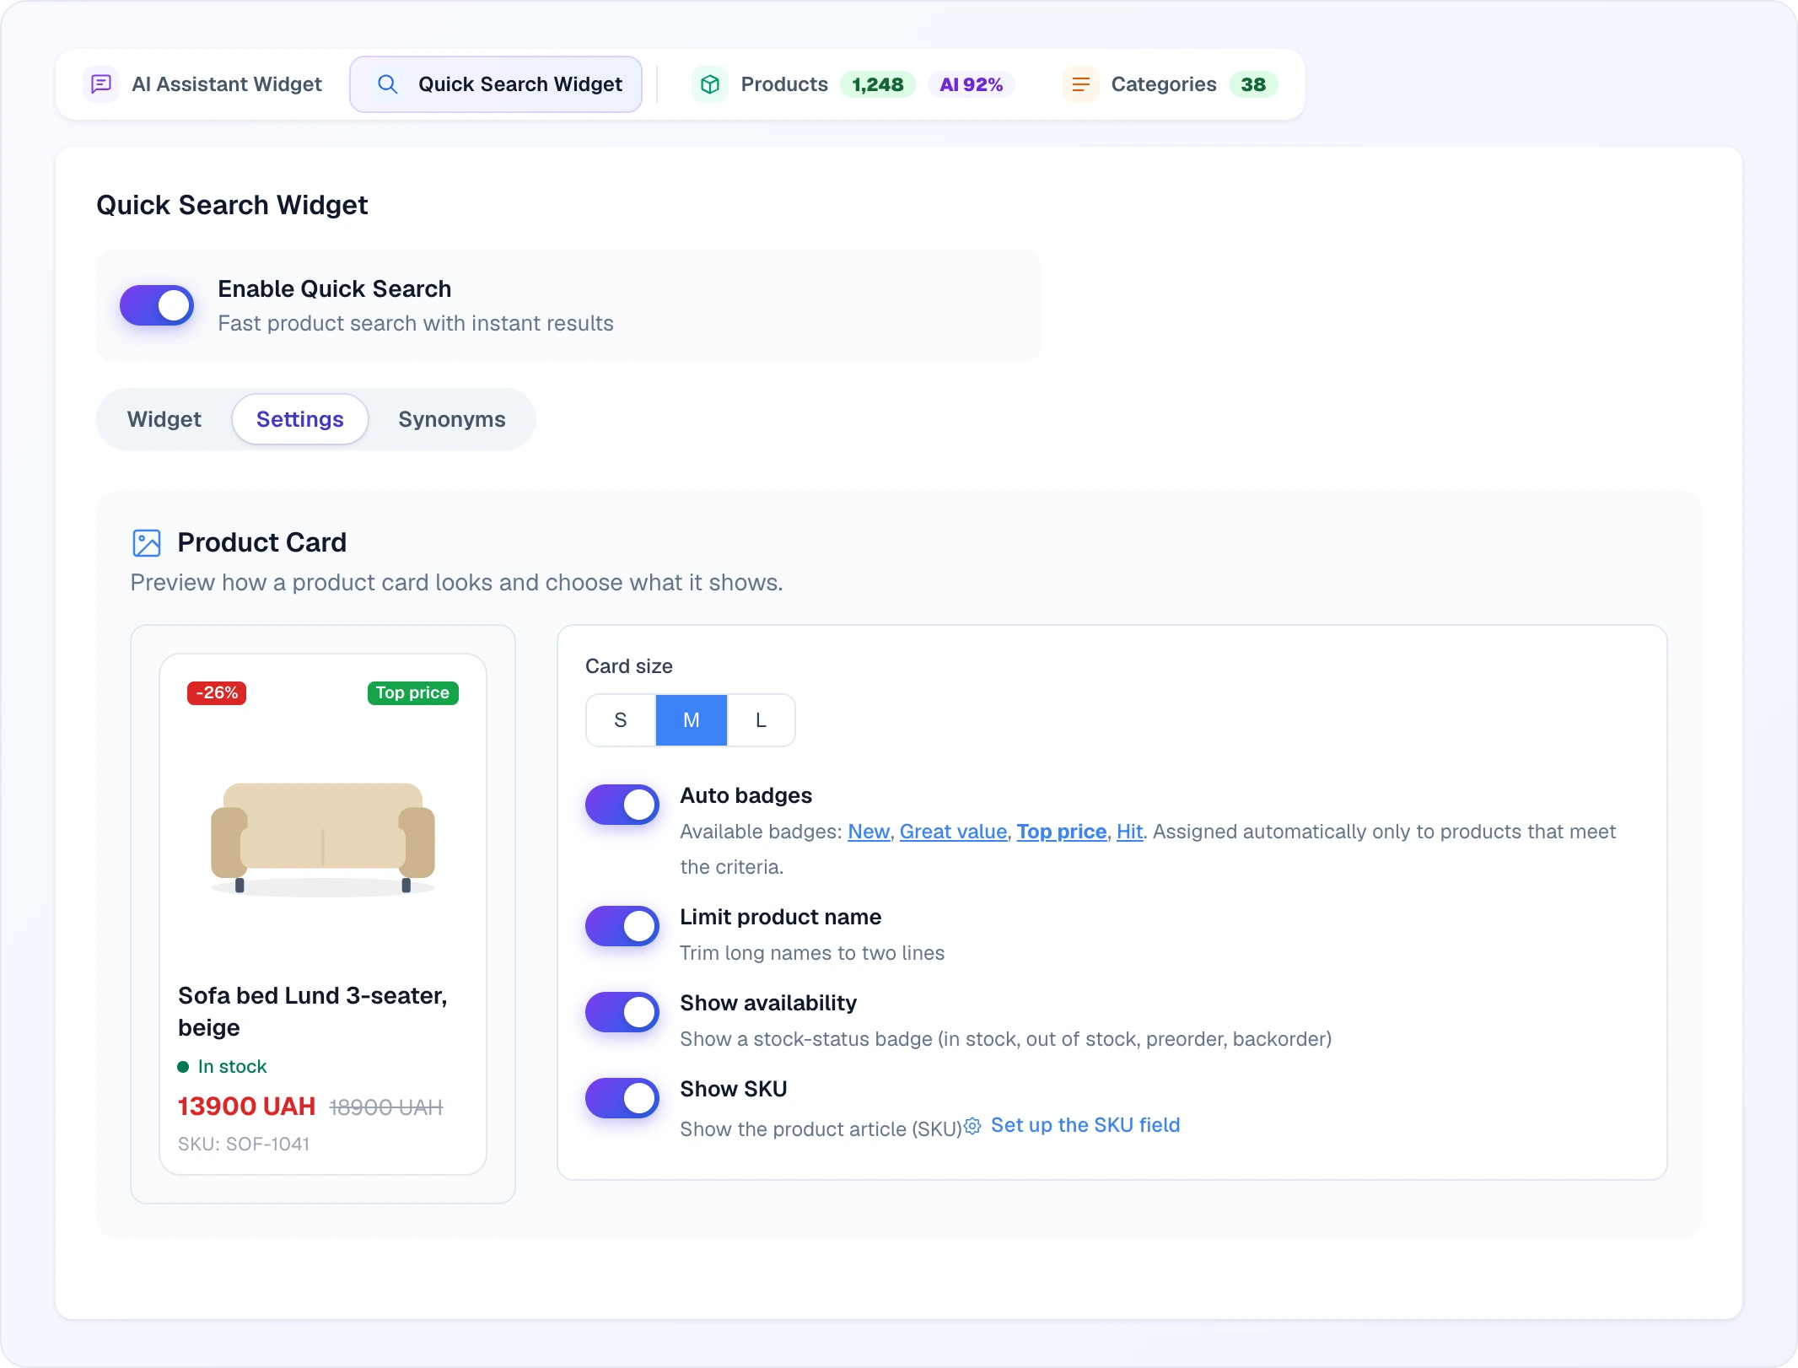The width and height of the screenshot is (1798, 1368).
Task: Toggle the Show availability switch
Action: point(622,1012)
